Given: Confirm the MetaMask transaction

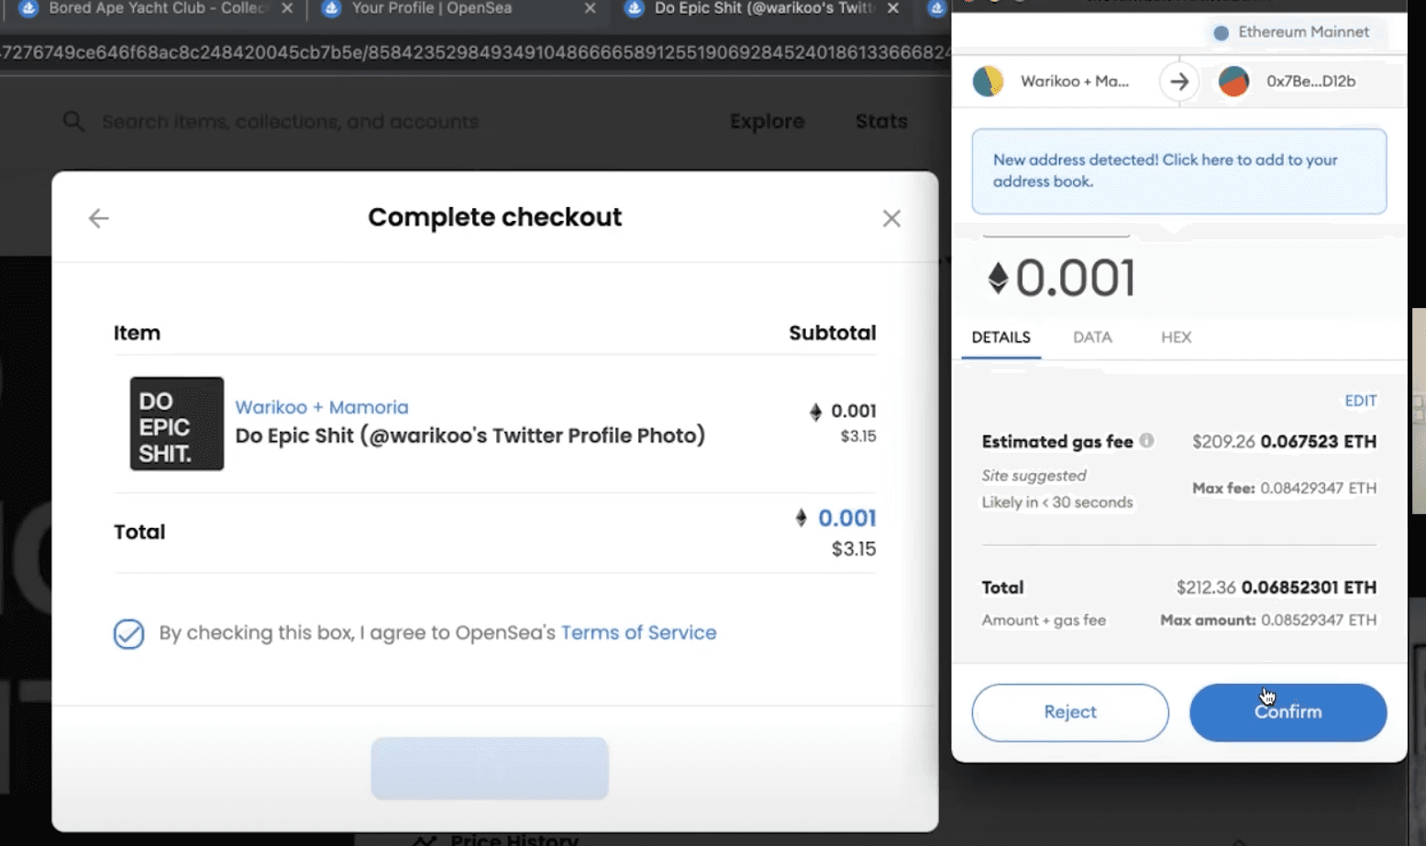Looking at the screenshot, I should [1288, 712].
